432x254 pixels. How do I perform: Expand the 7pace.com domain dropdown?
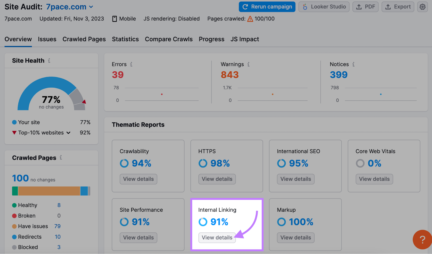tap(91, 7)
